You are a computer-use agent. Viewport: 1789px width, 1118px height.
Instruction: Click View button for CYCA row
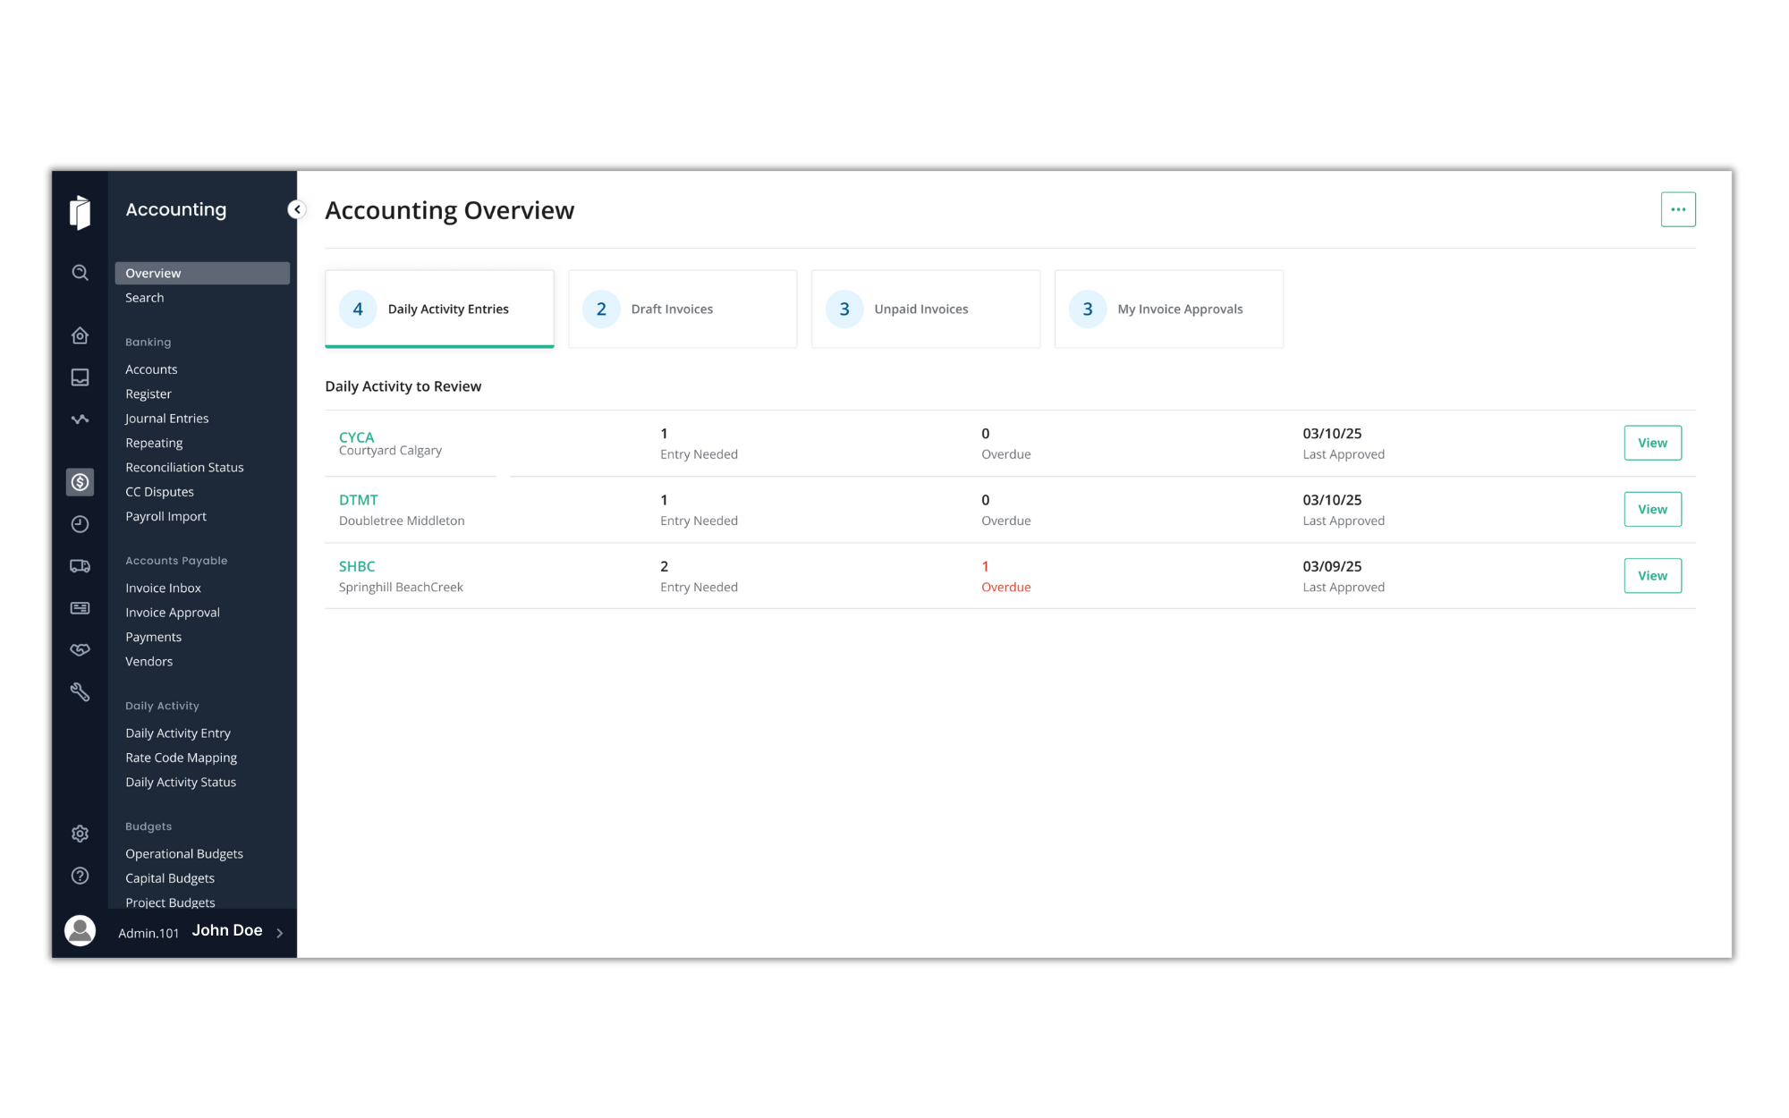[1652, 443]
